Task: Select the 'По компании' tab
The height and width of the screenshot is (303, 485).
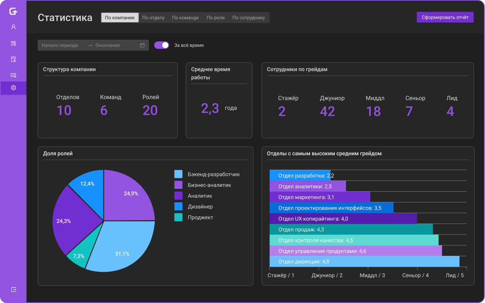Action: click(x=120, y=18)
